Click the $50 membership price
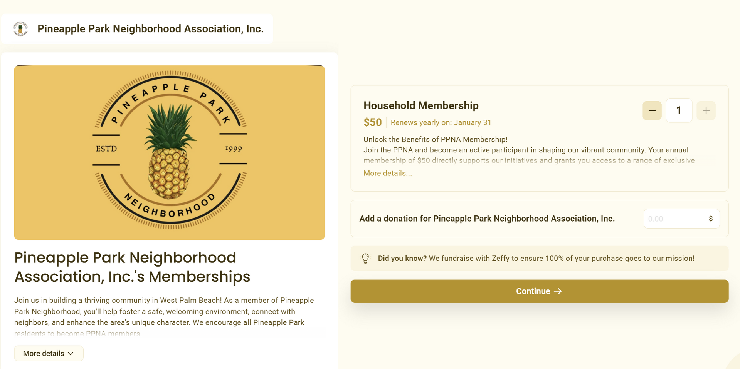The height and width of the screenshot is (369, 740). [x=372, y=122]
